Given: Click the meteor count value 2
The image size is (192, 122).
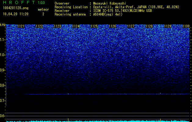Looking at the screenshot, I should coord(43,14).
